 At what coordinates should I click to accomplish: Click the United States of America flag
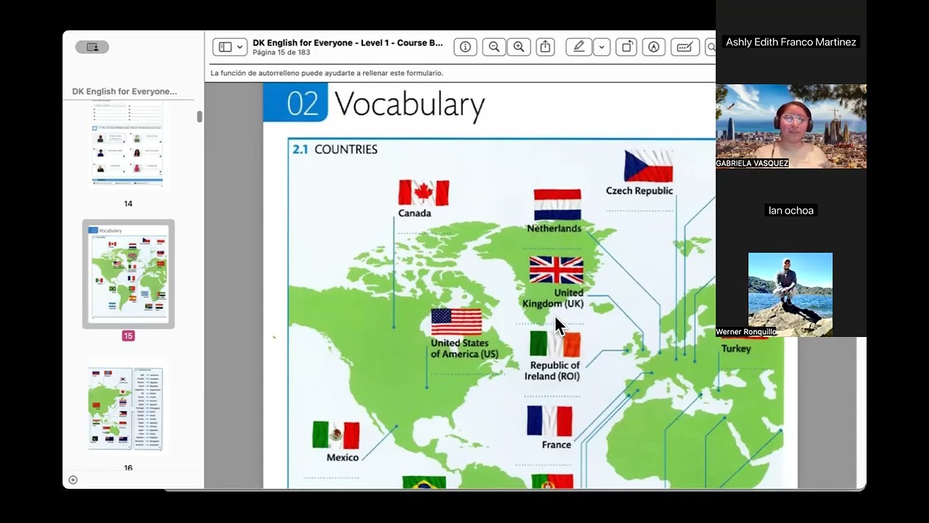[457, 322]
